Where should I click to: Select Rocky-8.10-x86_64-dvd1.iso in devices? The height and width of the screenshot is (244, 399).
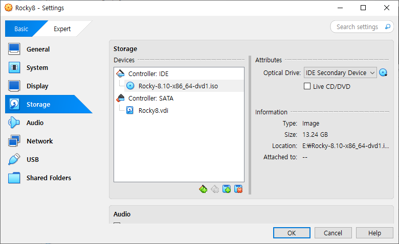184,86
